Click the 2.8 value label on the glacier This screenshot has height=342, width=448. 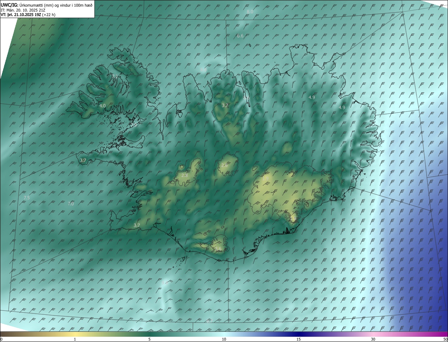click(184, 176)
